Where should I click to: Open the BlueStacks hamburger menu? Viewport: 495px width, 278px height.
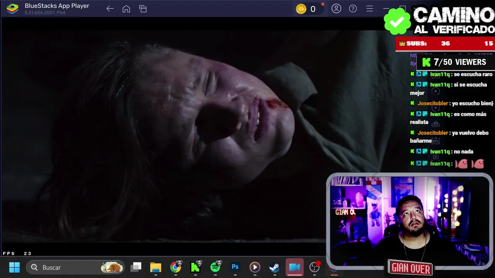pyautogui.click(x=370, y=8)
